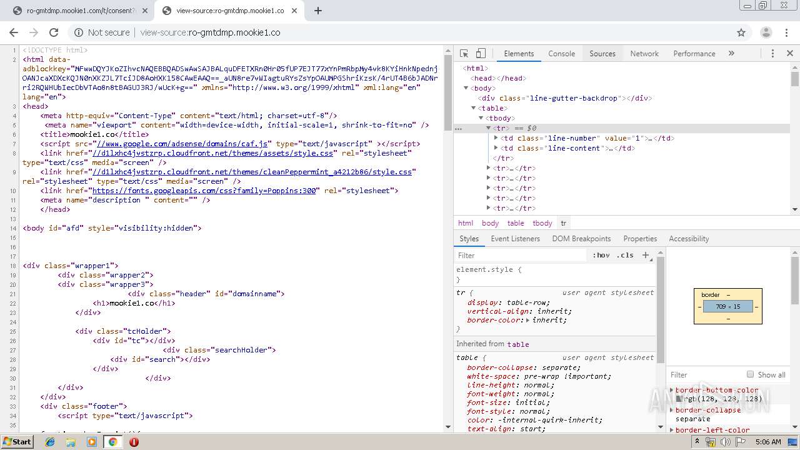800x450 pixels.
Task: Open the DevTools three-dot customize menu
Action: coord(772,54)
